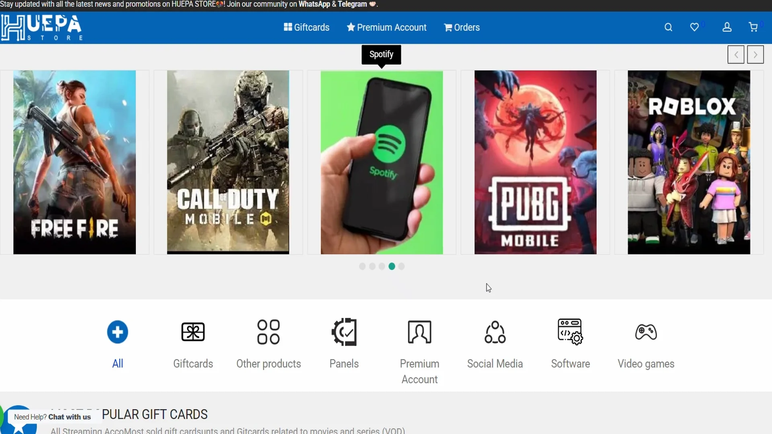Select the Panels gear icon

[344, 332]
